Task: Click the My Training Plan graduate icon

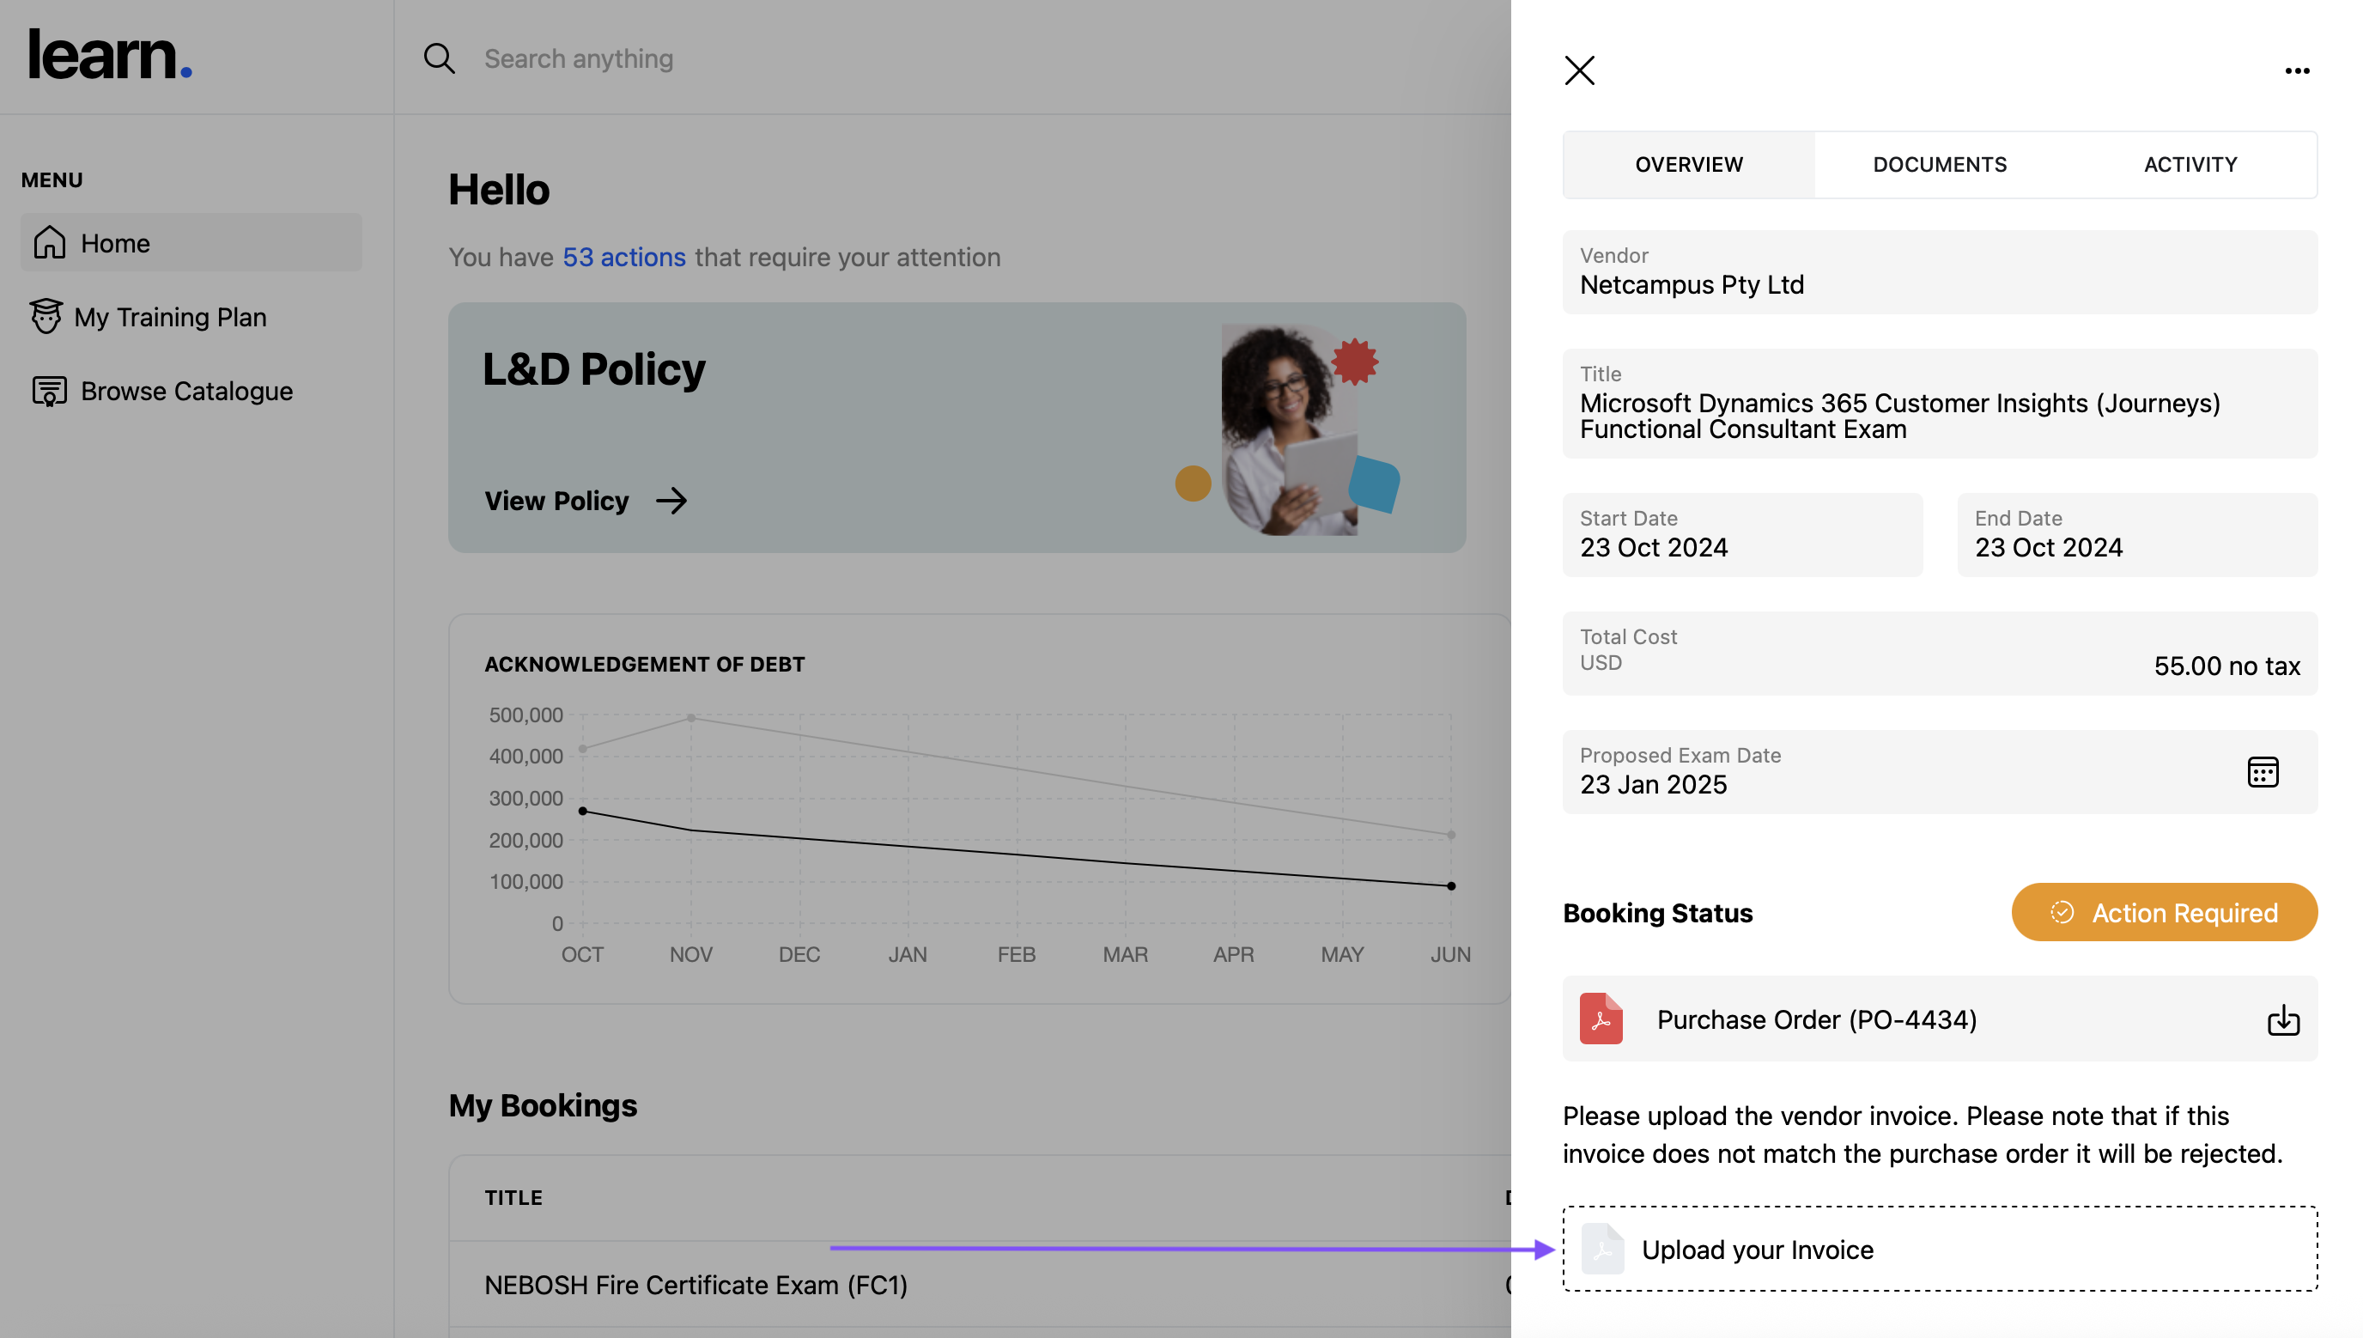Action: 45,316
